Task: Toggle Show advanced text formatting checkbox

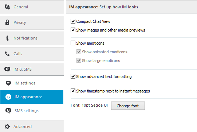Action: 73,76
